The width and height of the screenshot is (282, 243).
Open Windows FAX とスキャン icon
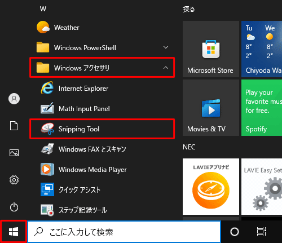click(47, 149)
